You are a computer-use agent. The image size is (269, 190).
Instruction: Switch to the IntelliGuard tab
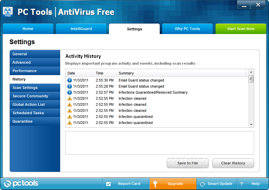81,29
